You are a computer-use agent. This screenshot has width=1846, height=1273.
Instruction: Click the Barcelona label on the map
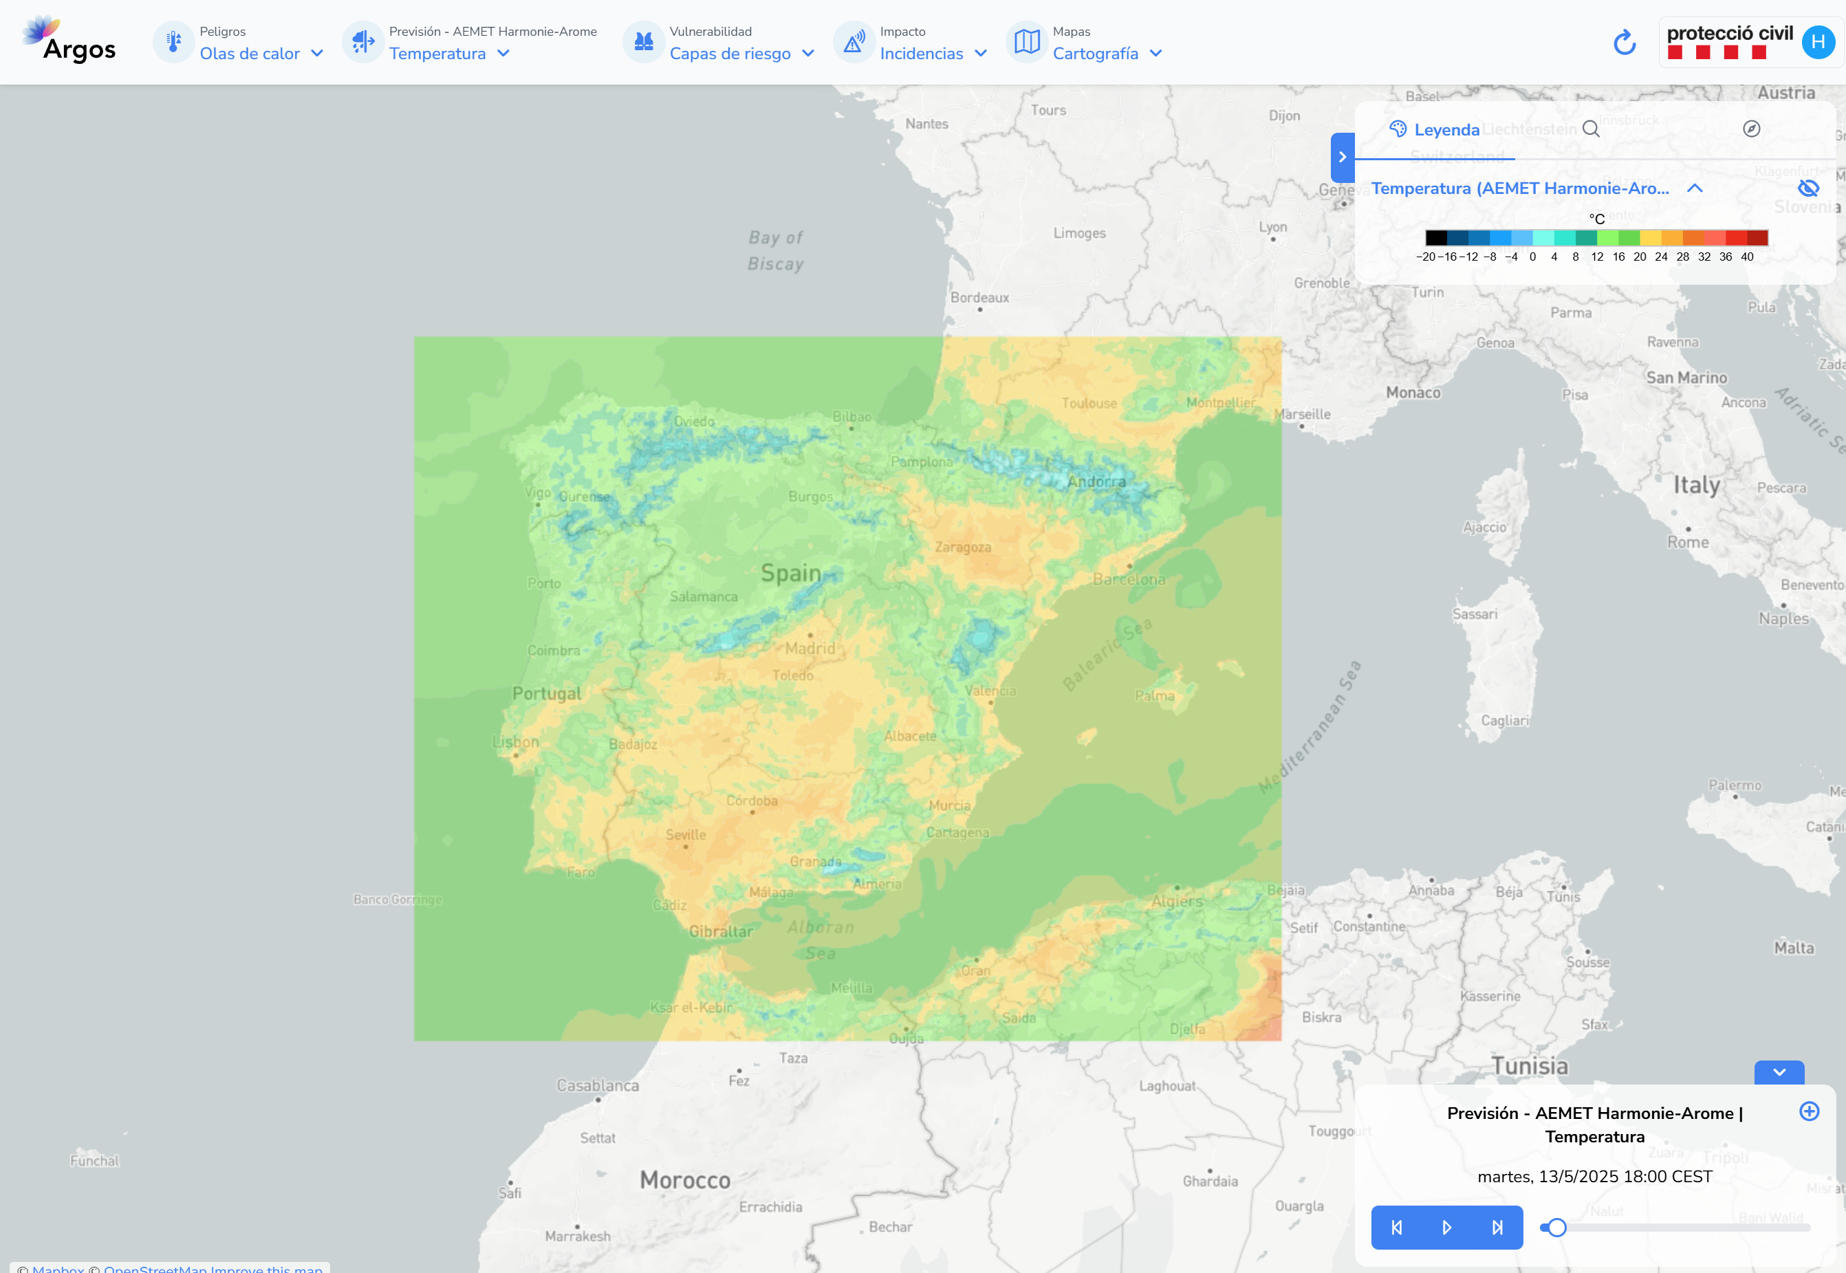(x=1129, y=580)
